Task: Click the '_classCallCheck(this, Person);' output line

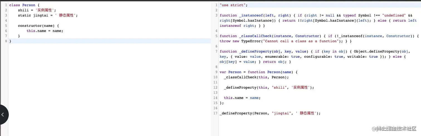Action: point(256,77)
